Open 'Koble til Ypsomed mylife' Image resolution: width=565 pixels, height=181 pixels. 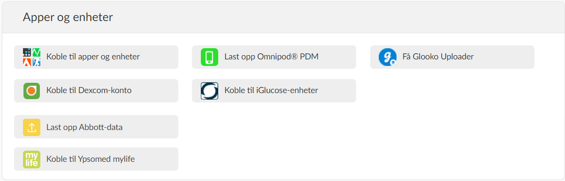96,159
